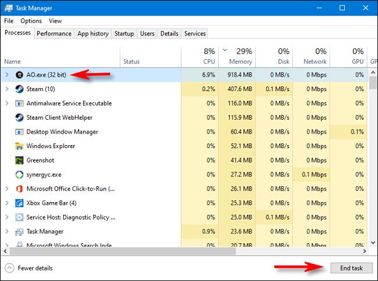Click the Steam app icon
The image size is (378, 281).
coord(19,89)
